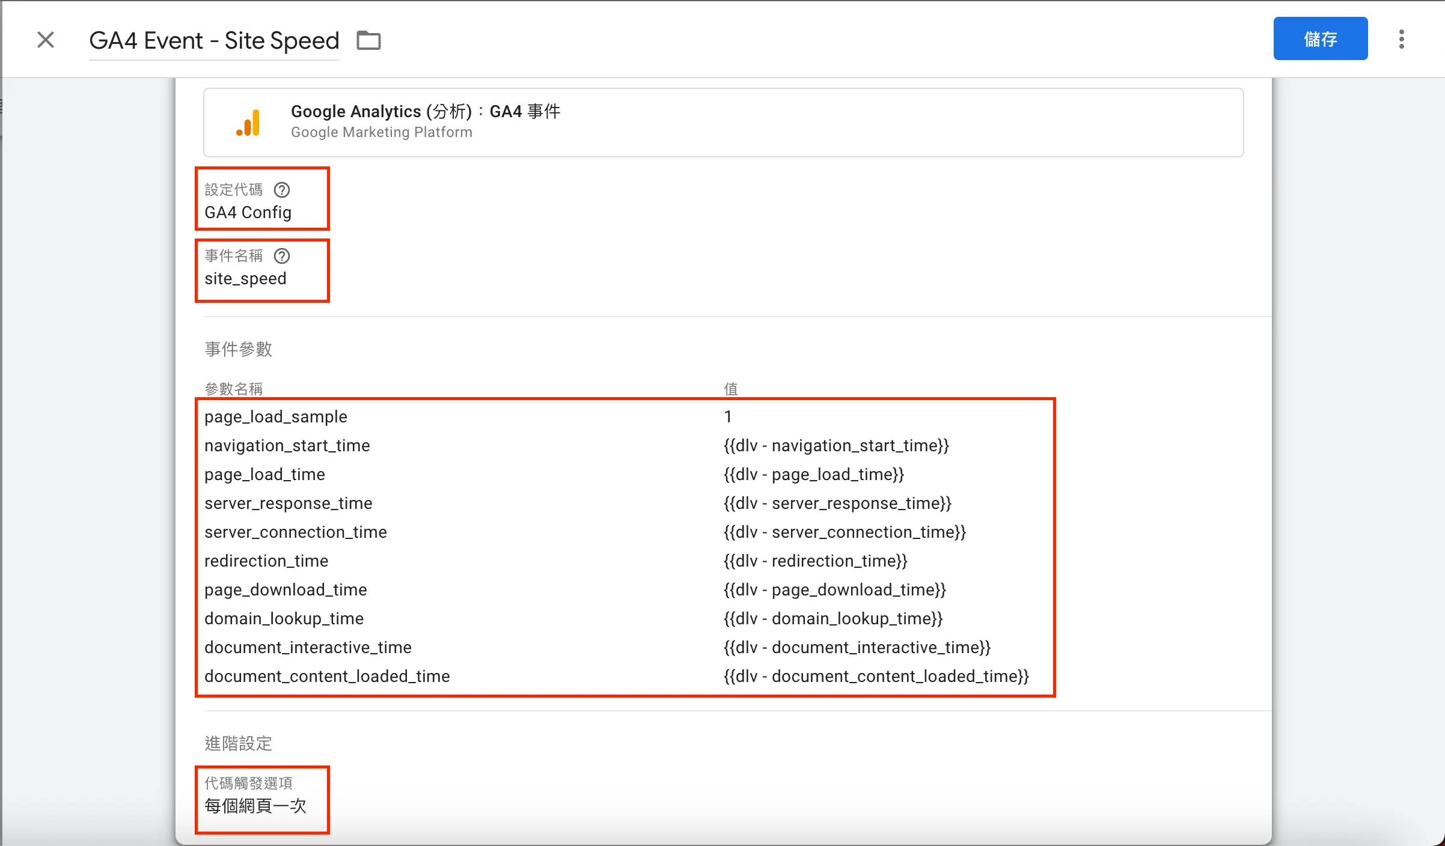Screen dimensions: 1445x846
Task: Select the GA4 Config value
Action: (248, 213)
